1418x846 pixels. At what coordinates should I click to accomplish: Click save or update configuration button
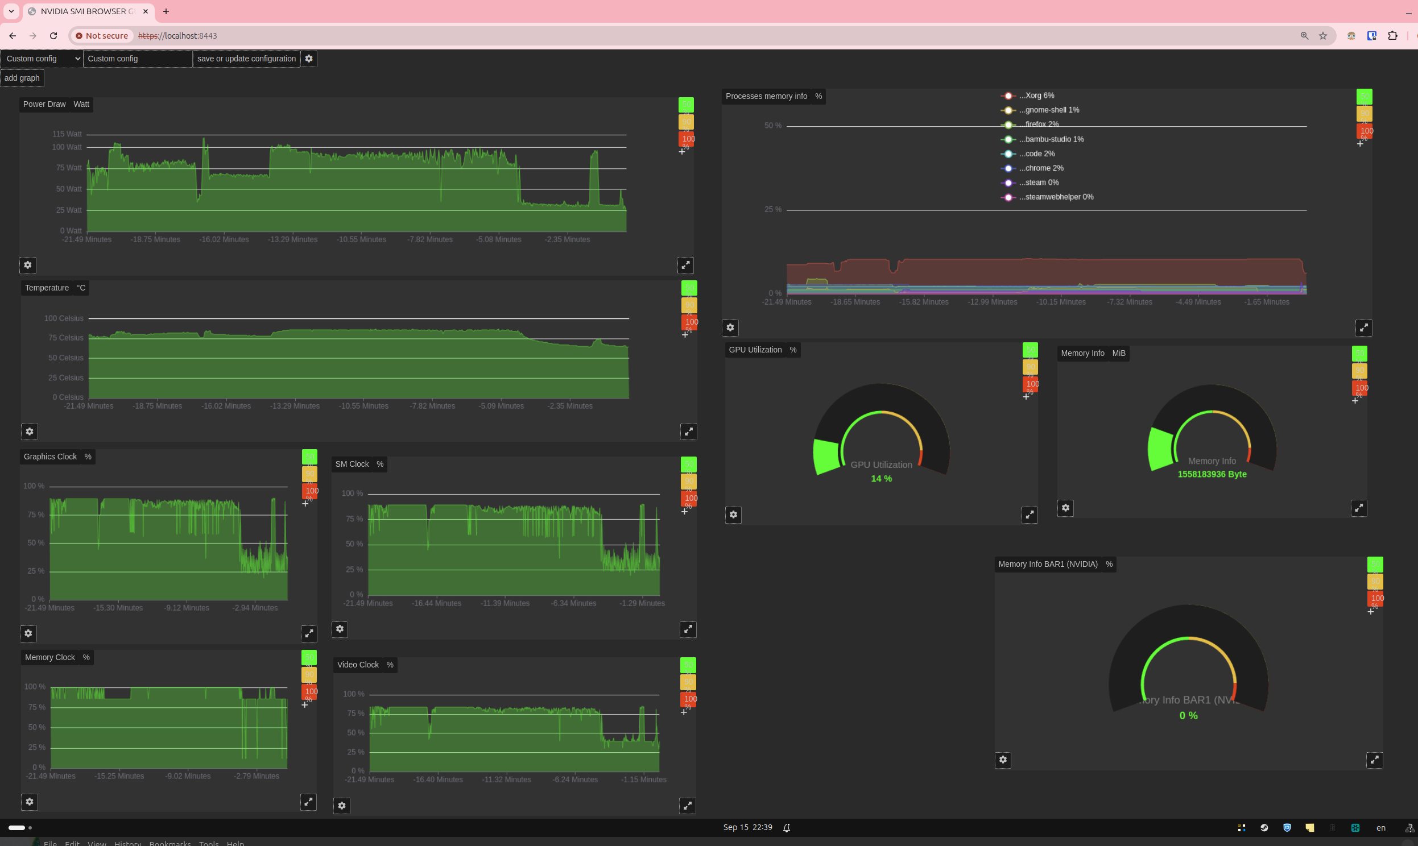click(246, 59)
